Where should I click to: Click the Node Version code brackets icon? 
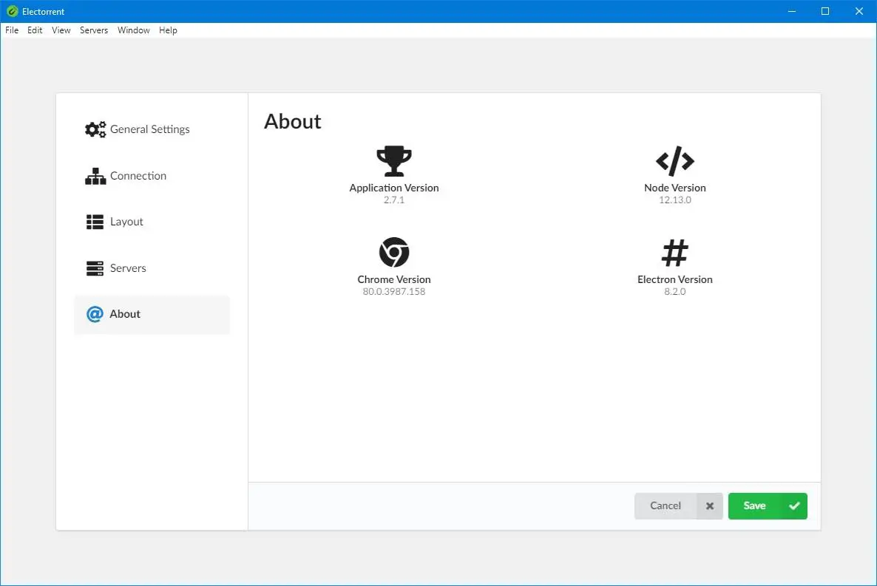[x=674, y=161]
